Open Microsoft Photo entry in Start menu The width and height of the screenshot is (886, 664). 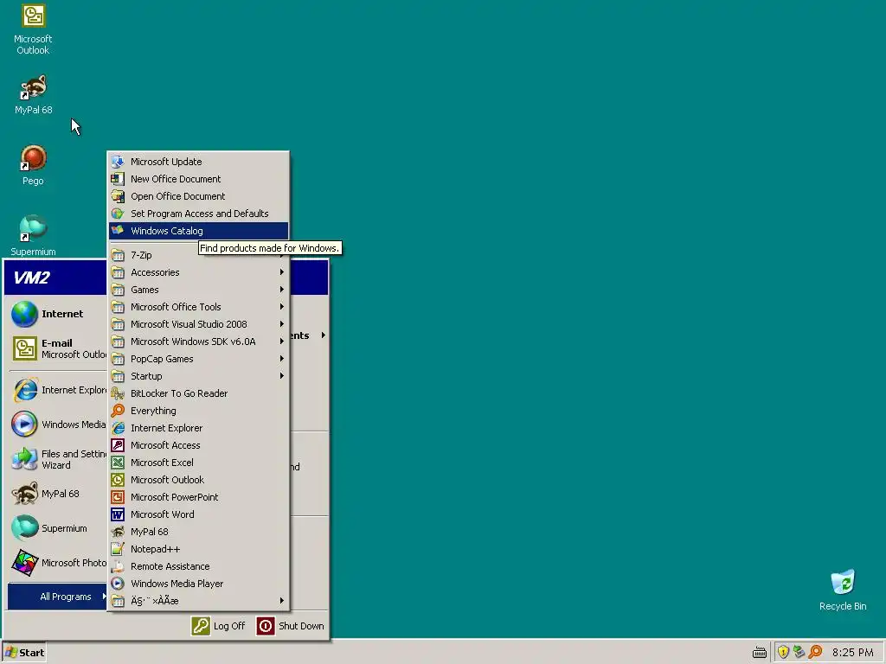click(x=57, y=563)
